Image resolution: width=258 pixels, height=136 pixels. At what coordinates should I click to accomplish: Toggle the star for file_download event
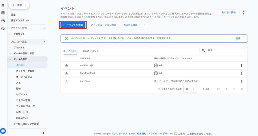click(x=67, y=73)
